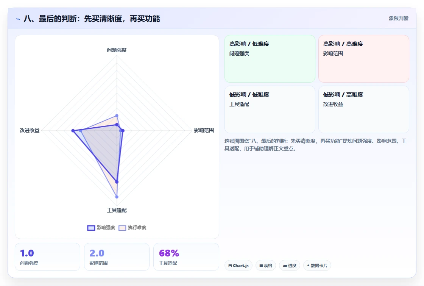Screen dimensions: 424x286
Task: Click the 问题强度 axis label on radar chart
Action: click(117, 50)
